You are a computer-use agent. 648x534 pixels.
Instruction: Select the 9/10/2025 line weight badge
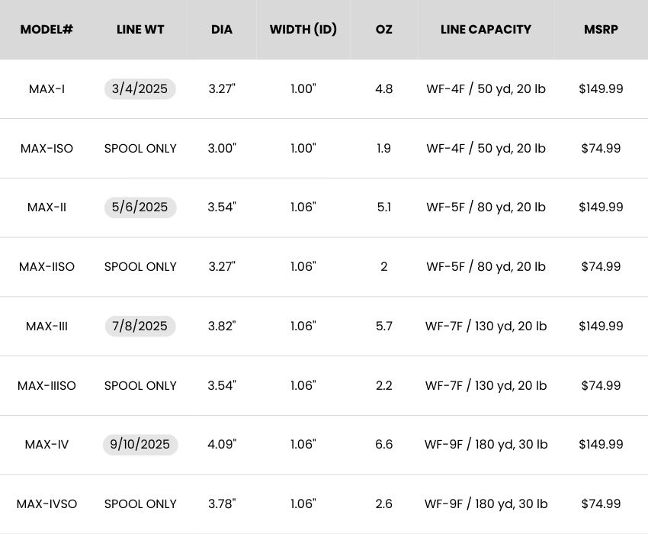(140, 445)
